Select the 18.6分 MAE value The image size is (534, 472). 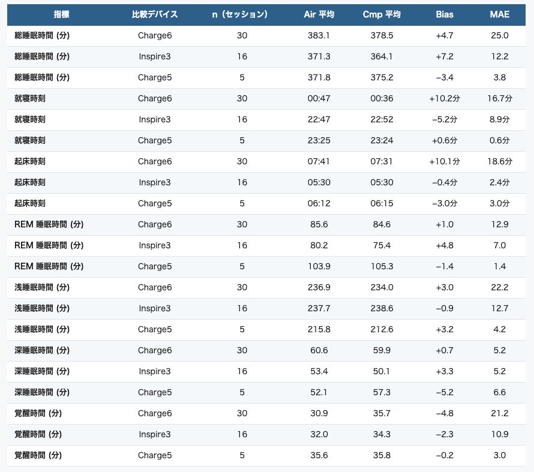click(500, 161)
